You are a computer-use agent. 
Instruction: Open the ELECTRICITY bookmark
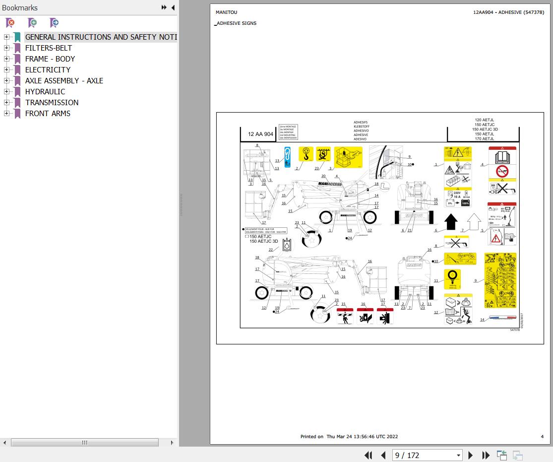(x=48, y=70)
